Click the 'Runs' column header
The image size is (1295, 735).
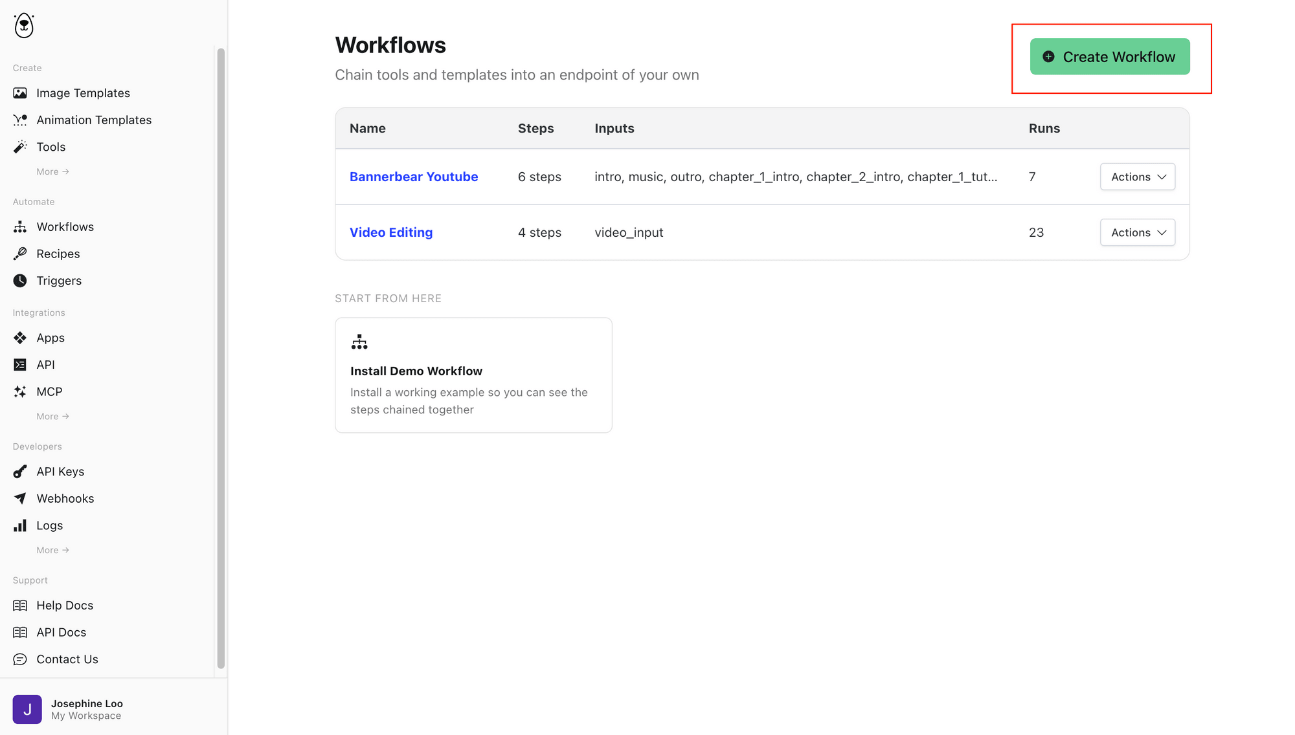[x=1044, y=128]
